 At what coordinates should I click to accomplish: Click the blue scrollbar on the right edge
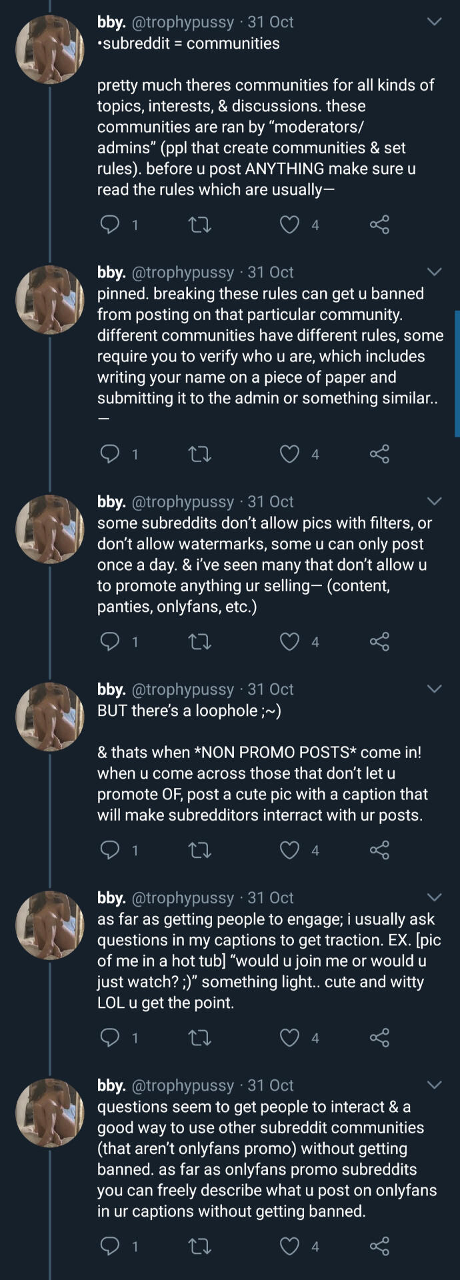pyautogui.click(x=457, y=373)
